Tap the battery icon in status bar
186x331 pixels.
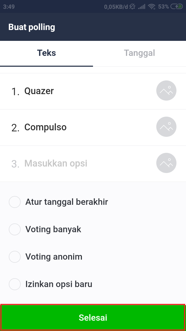(177, 7)
